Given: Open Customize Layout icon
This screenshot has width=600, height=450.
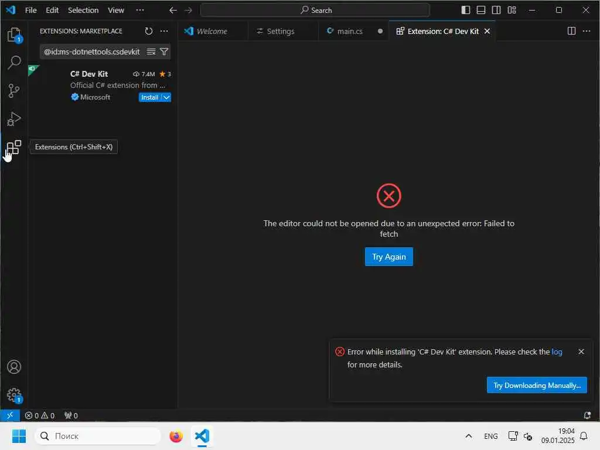Looking at the screenshot, I should [512, 10].
